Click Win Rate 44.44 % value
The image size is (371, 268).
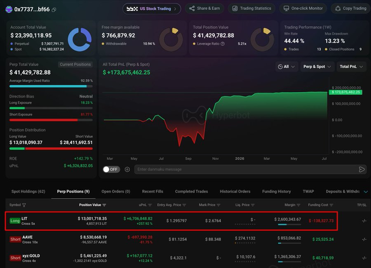pos(294,41)
